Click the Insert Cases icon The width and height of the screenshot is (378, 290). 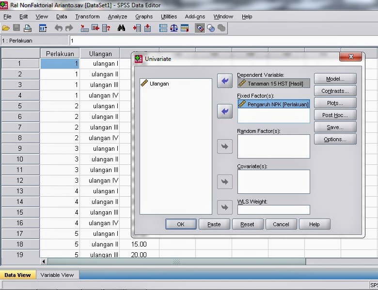tap(137, 28)
